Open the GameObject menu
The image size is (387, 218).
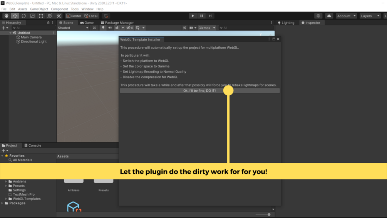[39, 9]
